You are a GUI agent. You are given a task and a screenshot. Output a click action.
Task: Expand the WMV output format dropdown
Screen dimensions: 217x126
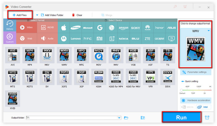point(209,31)
